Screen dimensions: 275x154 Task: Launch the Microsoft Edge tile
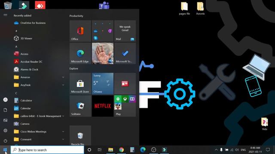point(80,53)
